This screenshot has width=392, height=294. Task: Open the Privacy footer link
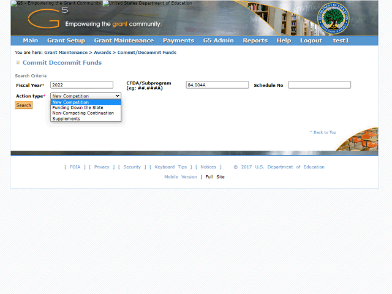[102, 167]
